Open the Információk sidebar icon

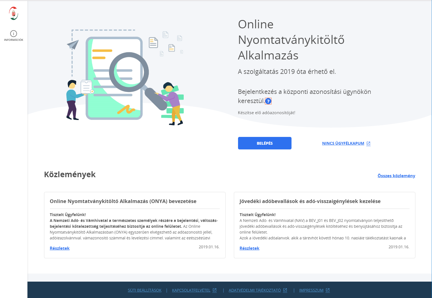point(14,34)
